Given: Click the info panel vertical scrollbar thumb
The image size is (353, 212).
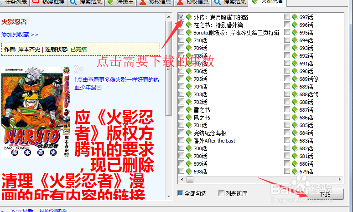Looking at the screenshot, I should click(169, 69).
